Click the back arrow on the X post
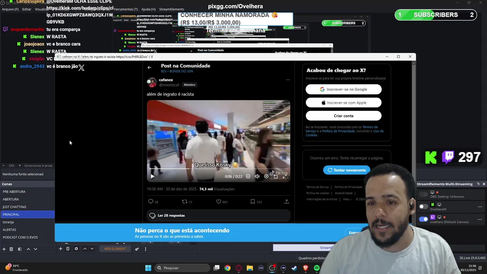 [150, 67]
